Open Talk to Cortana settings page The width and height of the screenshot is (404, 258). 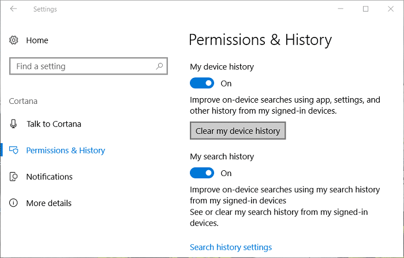pos(54,124)
